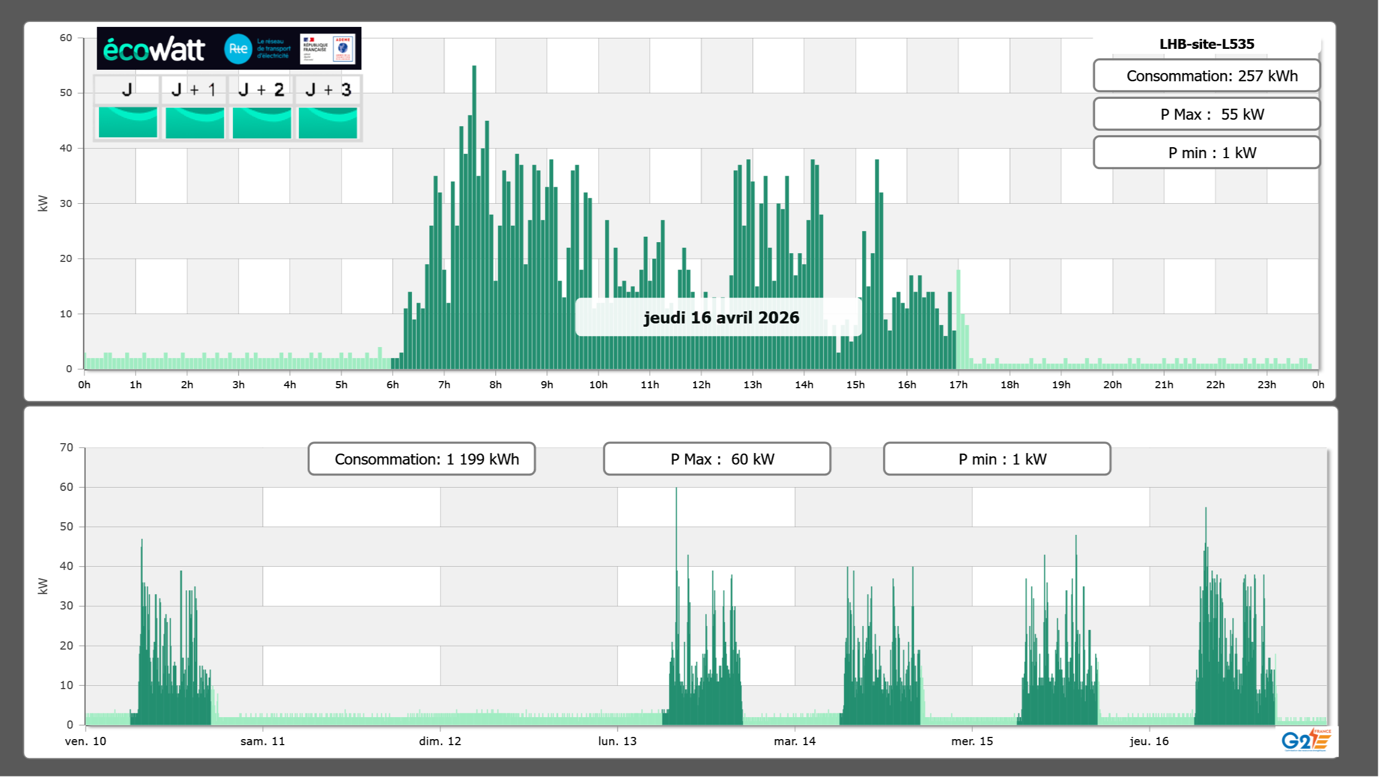Image resolution: width=1379 pixels, height=777 pixels.
Task: Click the green signal icon under J + 3
Action: (328, 122)
